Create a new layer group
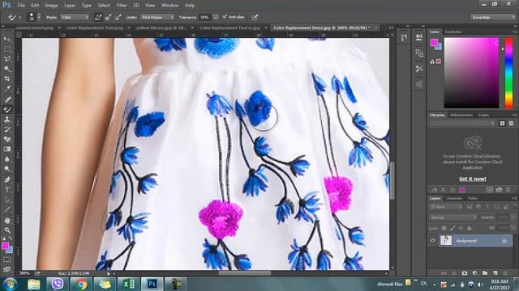Image resolution: width=519 pixels, height=291 pixels. (485, 273)
